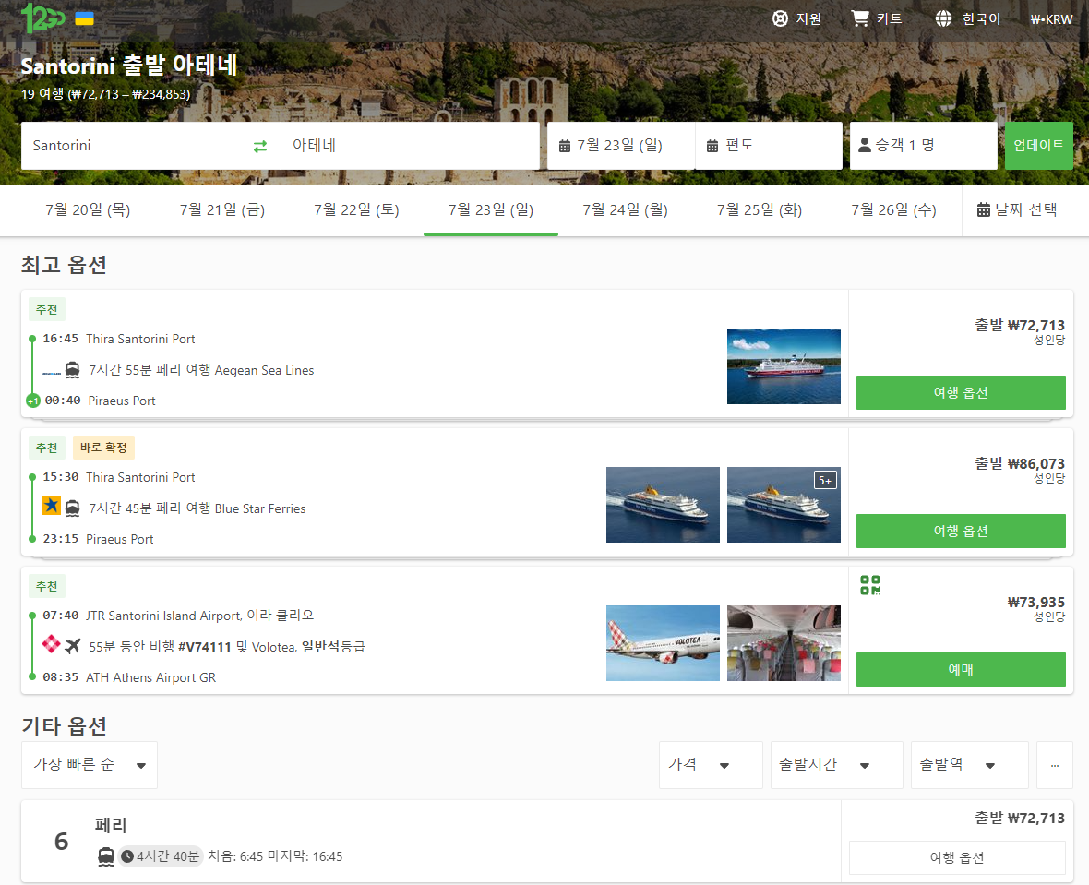
Task: Open the Blue Star photo marked 5+
Action: pos(784,504)
